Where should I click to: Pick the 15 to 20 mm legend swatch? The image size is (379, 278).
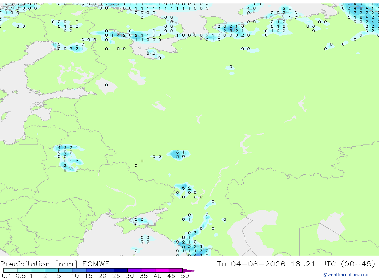pyautogui.click(x=93, y=270)
